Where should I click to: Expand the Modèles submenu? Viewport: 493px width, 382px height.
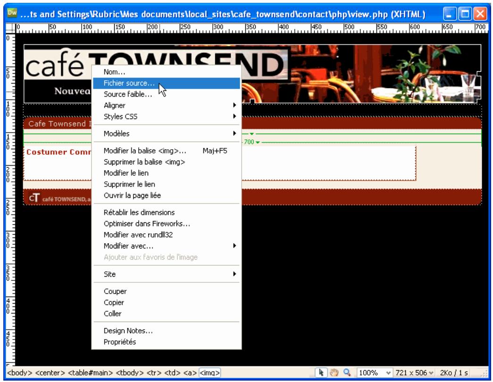click(166, 134)
